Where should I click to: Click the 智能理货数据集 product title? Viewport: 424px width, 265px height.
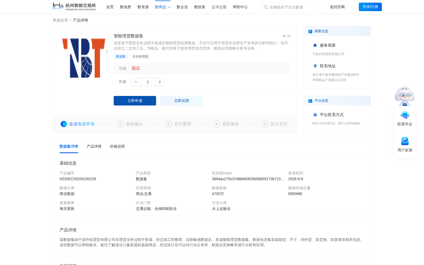[x=129, y=36]
